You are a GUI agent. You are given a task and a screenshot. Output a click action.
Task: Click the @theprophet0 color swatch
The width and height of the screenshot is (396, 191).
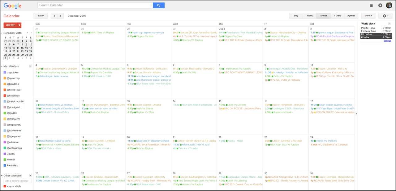[x=5, y=125]
